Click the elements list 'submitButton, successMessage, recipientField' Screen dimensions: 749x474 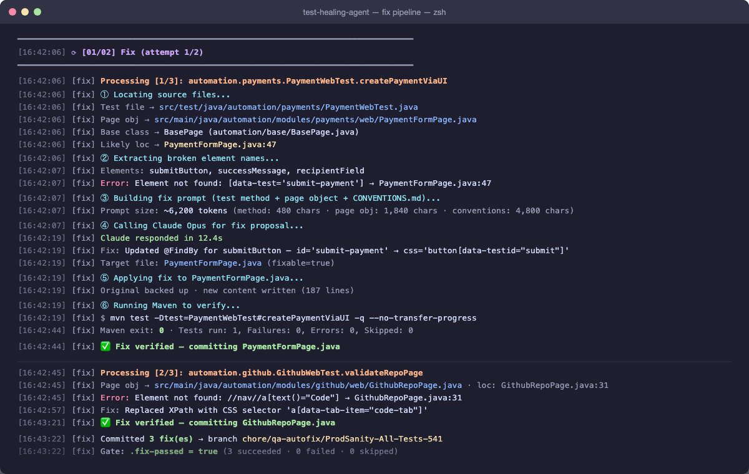(x=257, y=171)
